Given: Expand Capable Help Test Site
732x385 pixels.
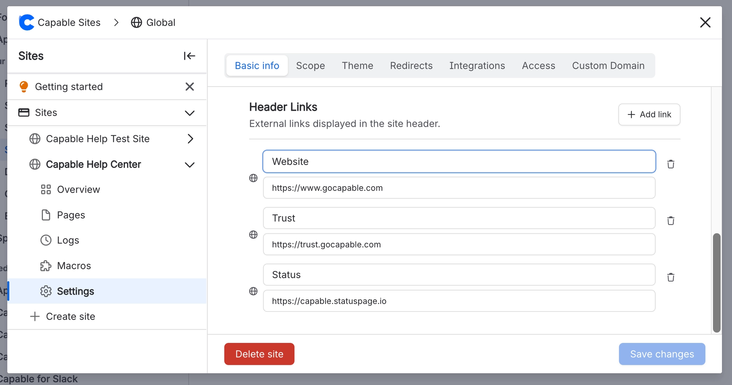Looking at the screenshot, I should point(190,139).
